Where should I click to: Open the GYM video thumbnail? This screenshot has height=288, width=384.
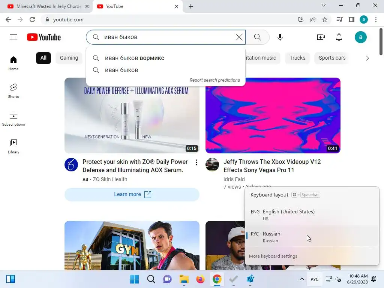click(x=132, y=245)
